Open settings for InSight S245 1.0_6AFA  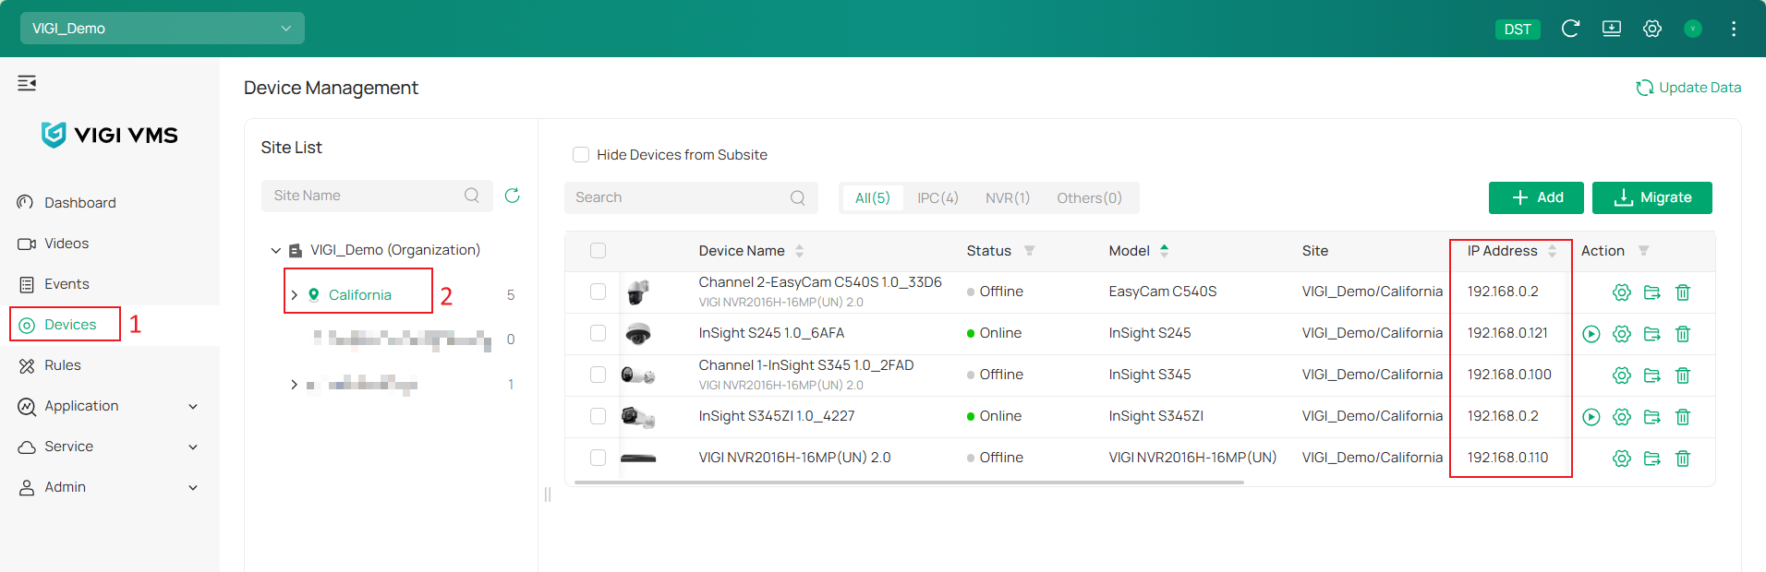click(1622, 334)
